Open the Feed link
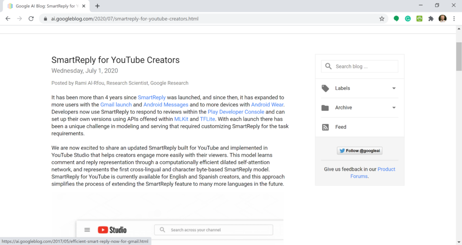 click(341, 127)
